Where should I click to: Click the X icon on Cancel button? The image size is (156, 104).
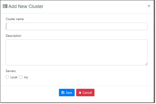tap(80, 93)
